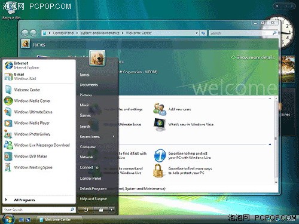The width and height of the screenshot is (299, 224).
Task: Click Control Panel in address breadcrumb
Action: (x=63, y=33)
